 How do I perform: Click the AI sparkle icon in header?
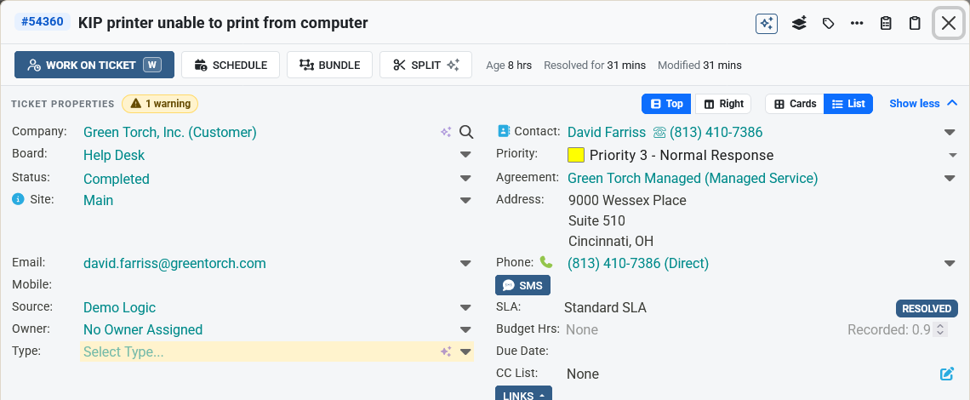[767, 24]
